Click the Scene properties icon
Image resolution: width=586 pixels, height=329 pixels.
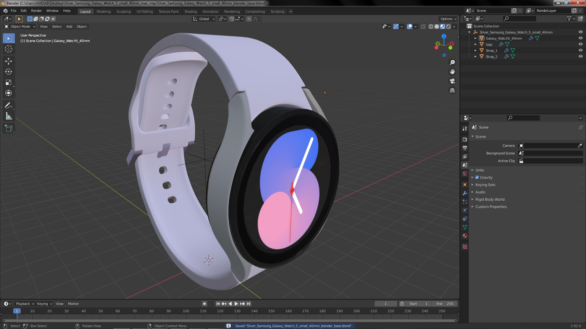click(x=465, y=165)
